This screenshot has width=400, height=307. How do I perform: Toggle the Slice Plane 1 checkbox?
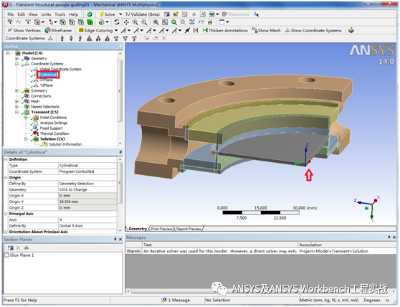(6, 255)
